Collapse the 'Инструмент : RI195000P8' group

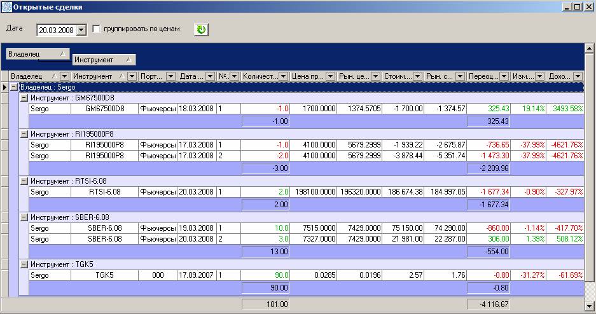pos(24,134)
